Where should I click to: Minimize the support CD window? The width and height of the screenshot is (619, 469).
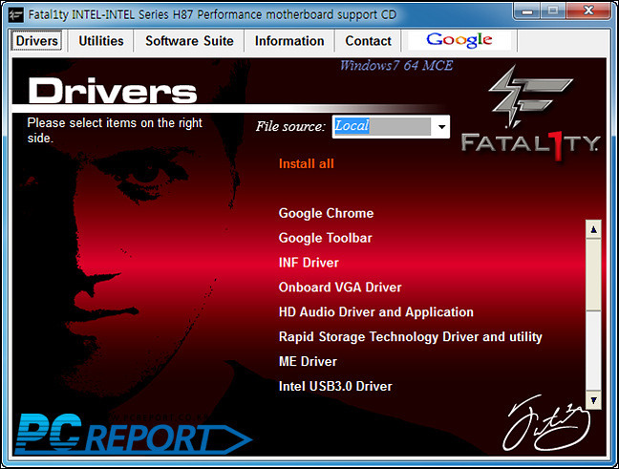pyautogui.click(x=526, y=11)
